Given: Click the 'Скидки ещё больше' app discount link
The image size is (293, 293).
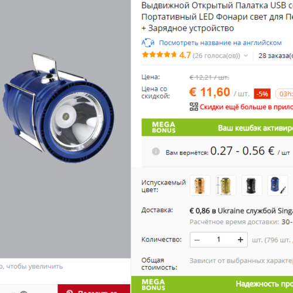Looking at the screenshot, I should [x=246, y=107].
